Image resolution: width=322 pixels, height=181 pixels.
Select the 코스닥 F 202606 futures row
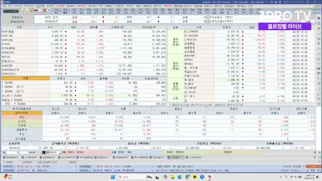tap(84, 96)
